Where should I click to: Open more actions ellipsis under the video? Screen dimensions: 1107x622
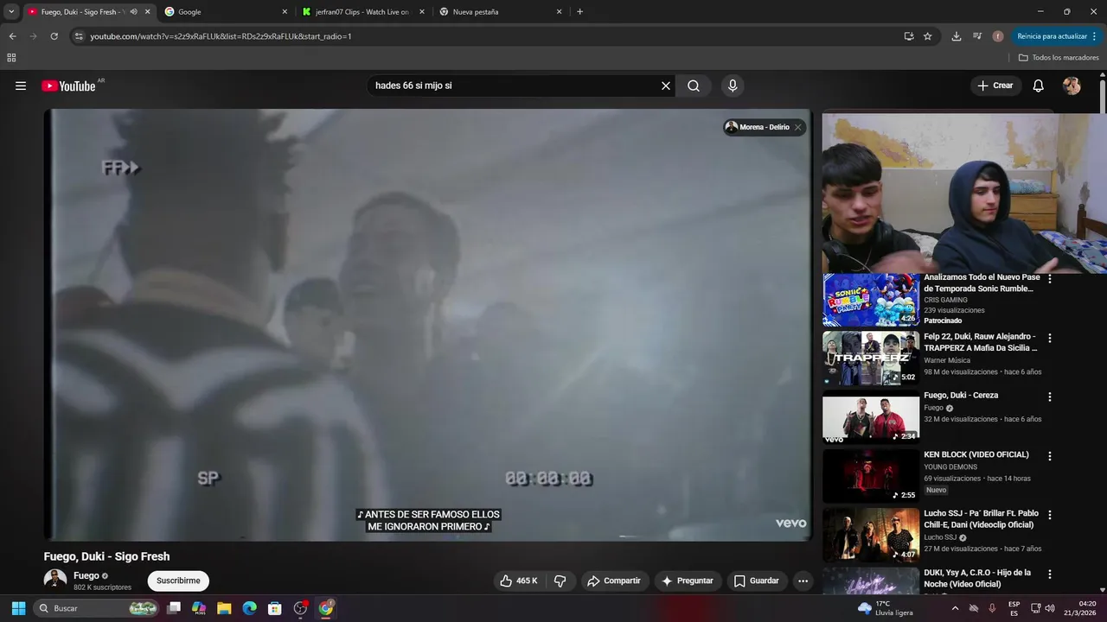pos(803,581)
